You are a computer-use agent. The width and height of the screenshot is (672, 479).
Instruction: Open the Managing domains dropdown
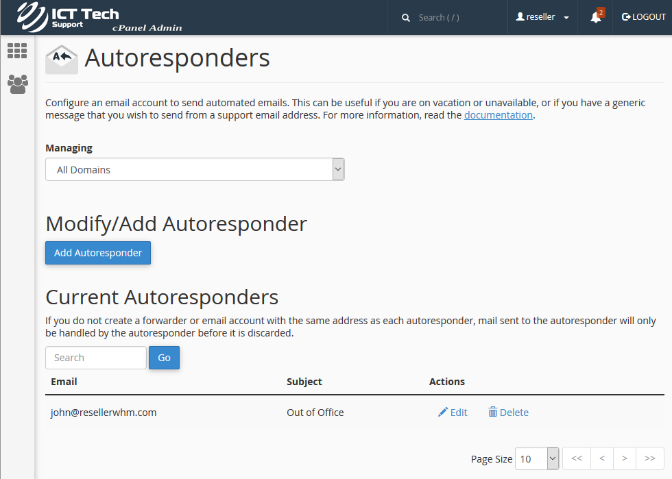click(195, 170)
